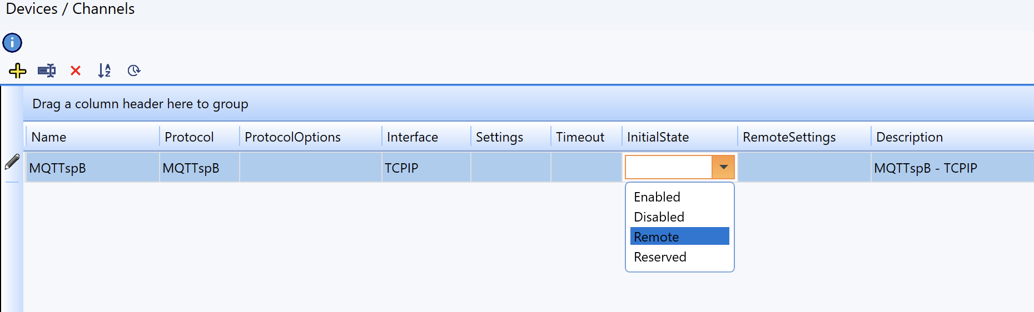This screenshot has height=312, width=1034.
Task: Click the blue info icon
Action: (12, 43)
